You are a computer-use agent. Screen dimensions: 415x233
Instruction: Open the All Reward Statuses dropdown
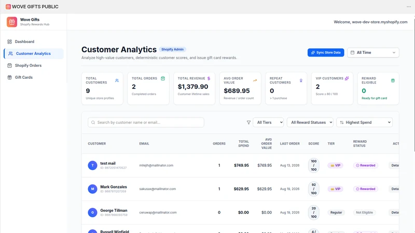(310, 122)
